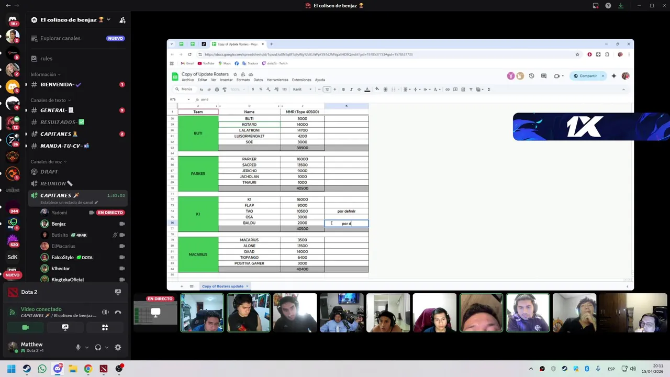Apply bold formatting in Sheets toolbar
Screen dimensions: 670x377
coord(343,89)
